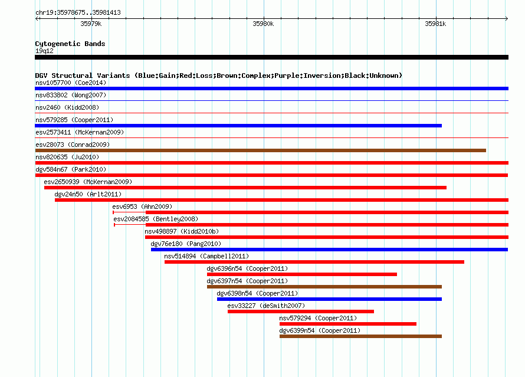Click the esv28073 (Conrad2009) label

click(73, 145)
